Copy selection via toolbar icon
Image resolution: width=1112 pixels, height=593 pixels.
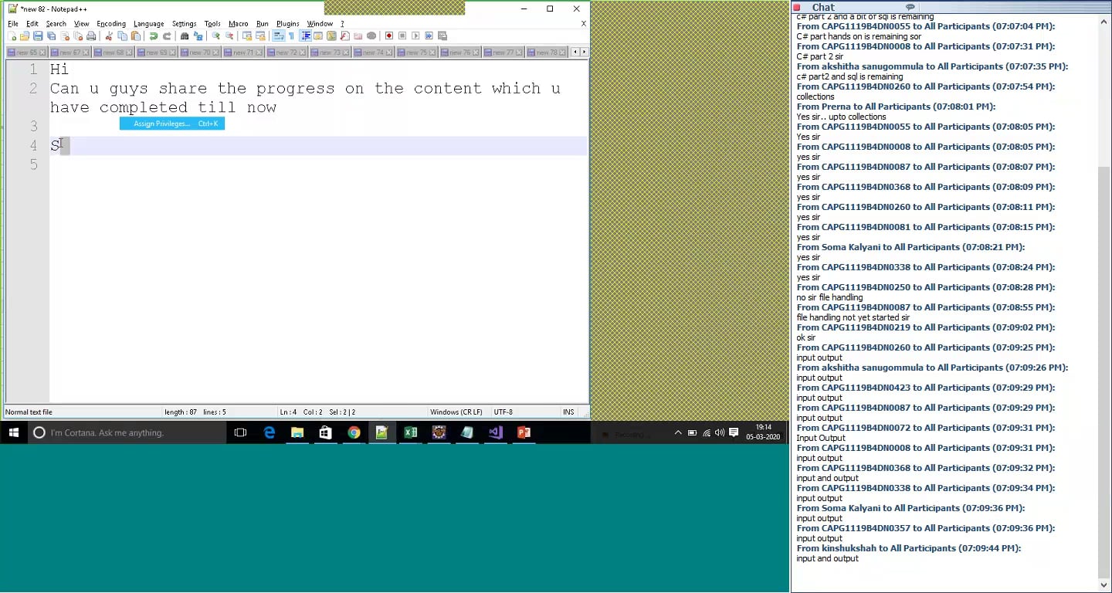pyautogui.click(x=122, y=36)
